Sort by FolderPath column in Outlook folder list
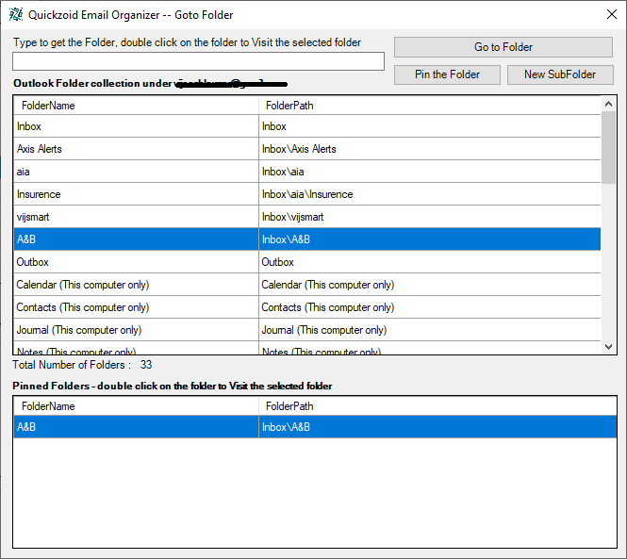 (430, 106)
